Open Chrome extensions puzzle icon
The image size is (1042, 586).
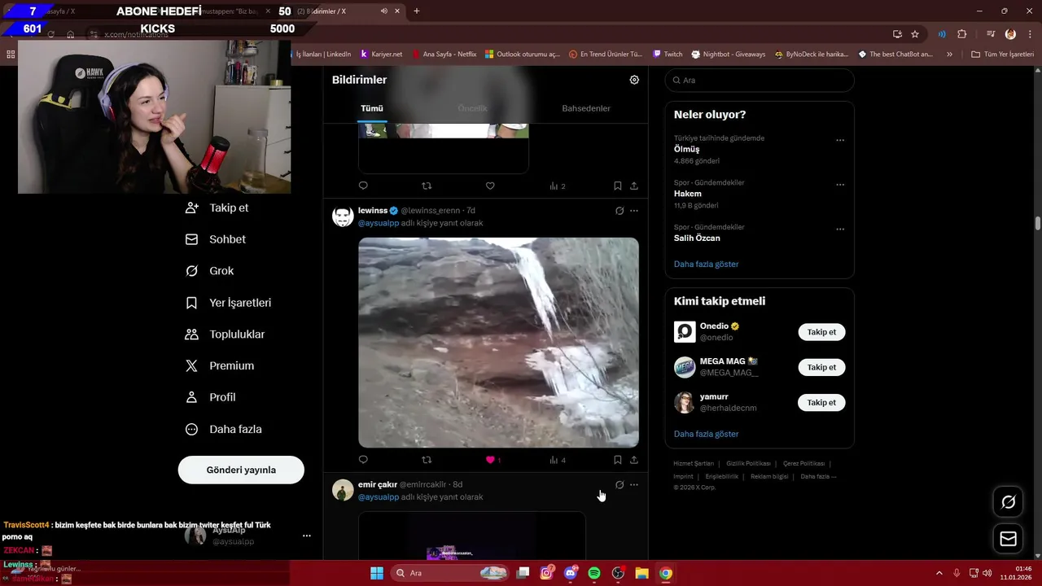(961, 34)
